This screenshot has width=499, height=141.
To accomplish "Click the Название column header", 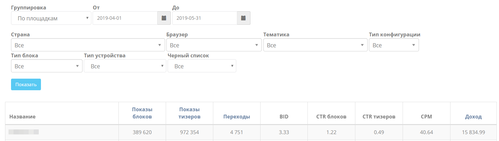I will [x=22, y=117].
